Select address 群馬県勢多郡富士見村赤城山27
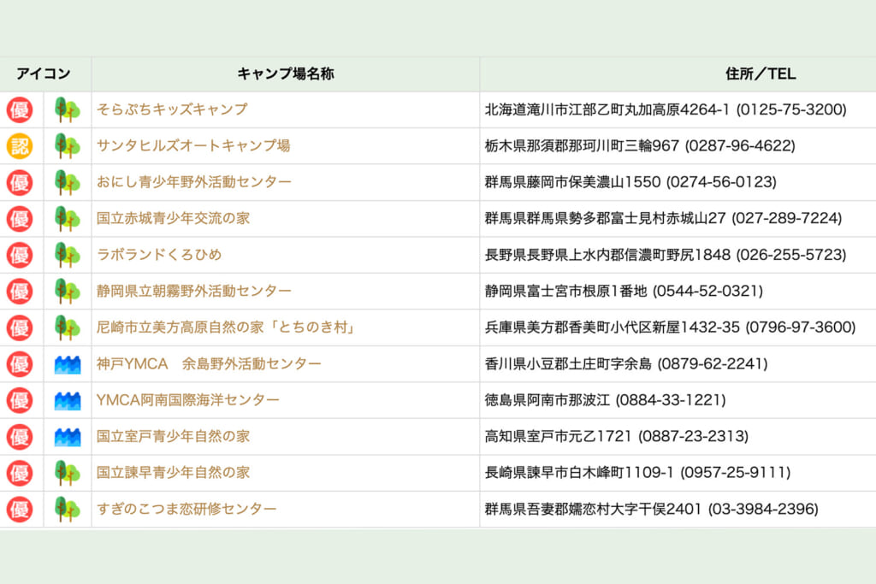This screenshot has height=584, width=876. [605, 218]
